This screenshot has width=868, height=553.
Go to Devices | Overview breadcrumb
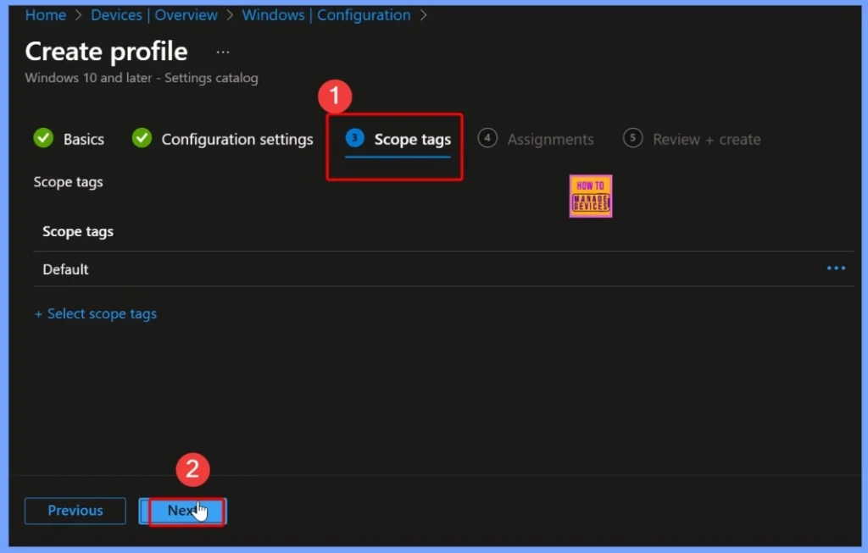pyautogui.click(x=154, y=15)
